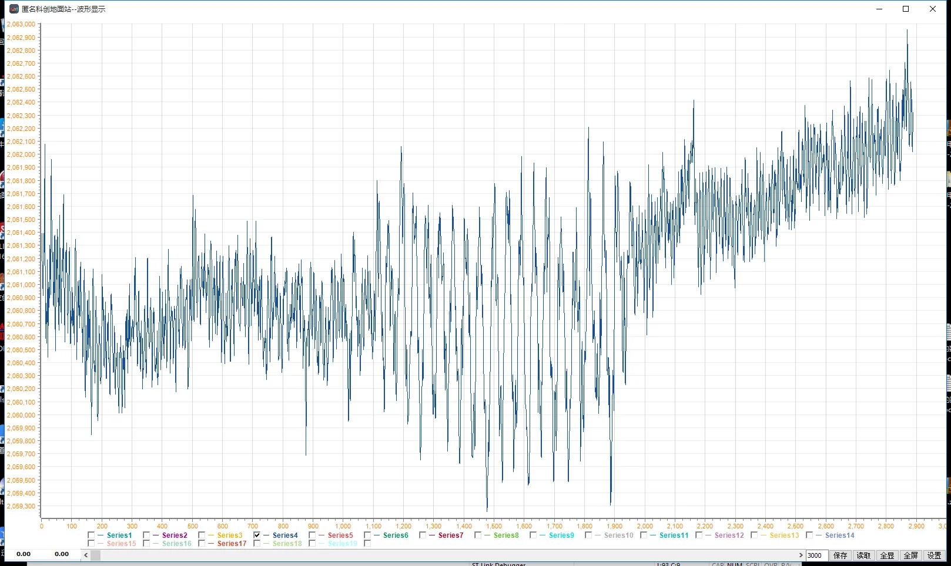The width and height of the screenshot is (951, 566).
Task: Show Series5 via its checkbox
Action: 312,535
